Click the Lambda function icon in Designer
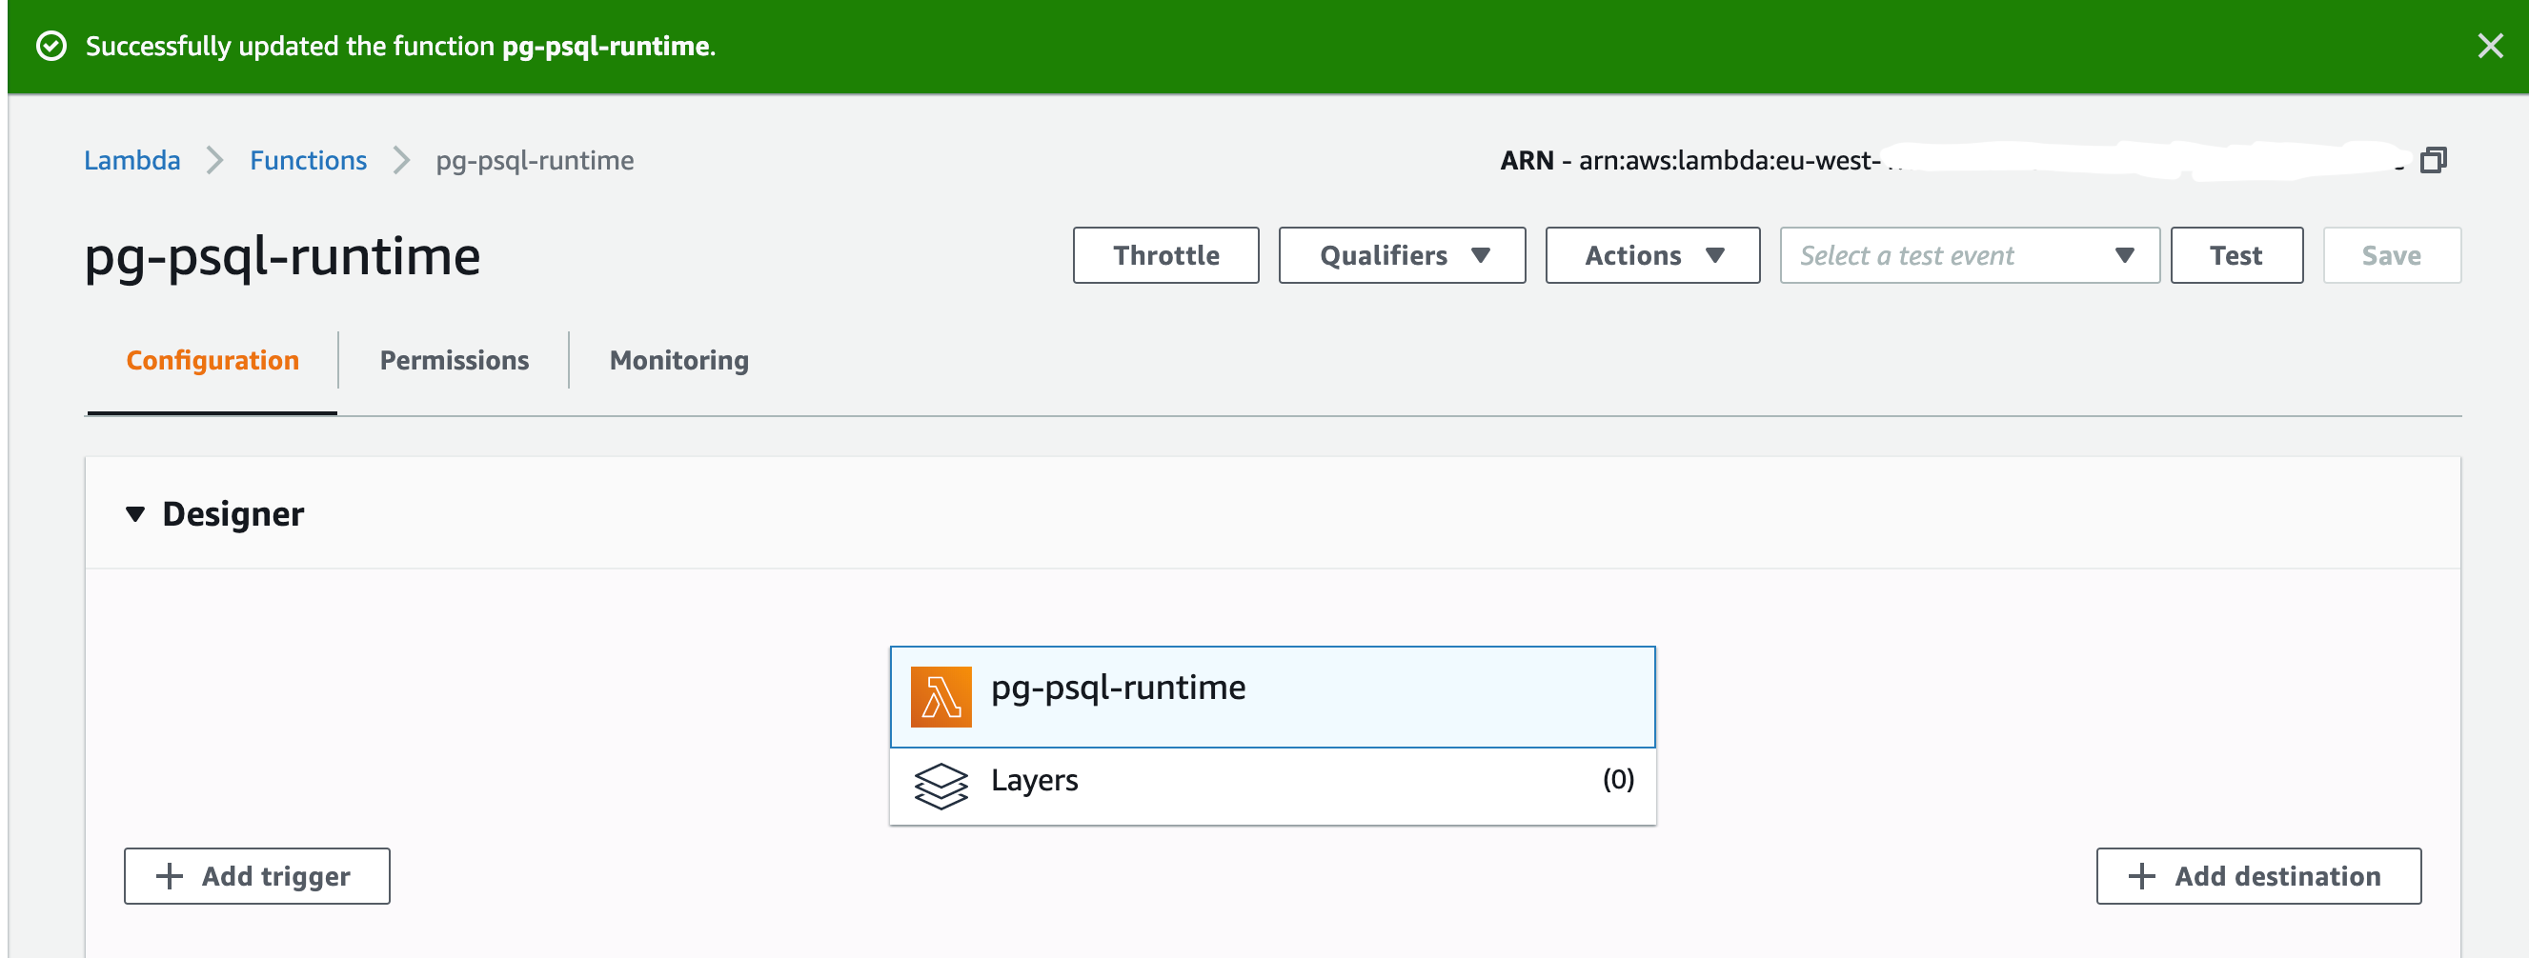The height and width of the screenshot is (958, 2529). pos(941,697)
